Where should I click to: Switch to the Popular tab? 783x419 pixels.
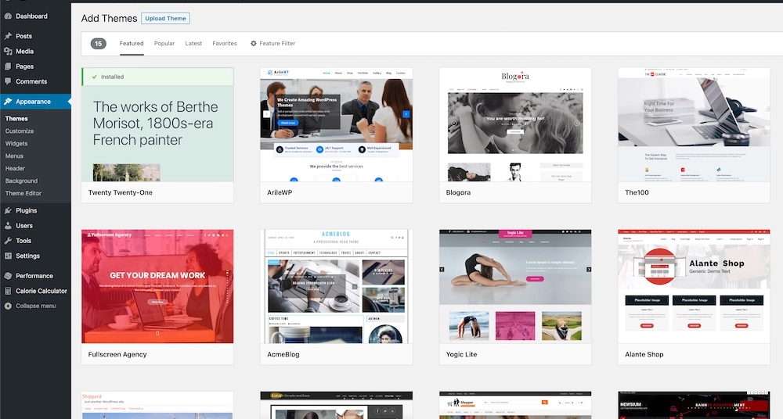click(164, 44)
